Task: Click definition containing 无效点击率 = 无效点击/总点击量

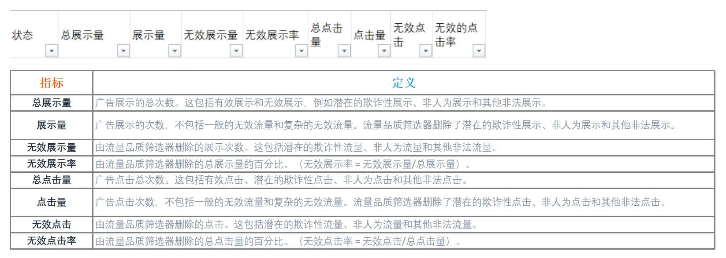Action: pyautogui.click(x=278, y=241)
